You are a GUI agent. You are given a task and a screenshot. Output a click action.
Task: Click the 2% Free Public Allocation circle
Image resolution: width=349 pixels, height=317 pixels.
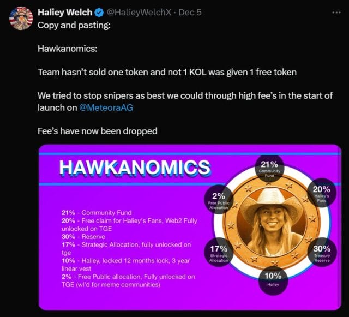pos(219,200)
